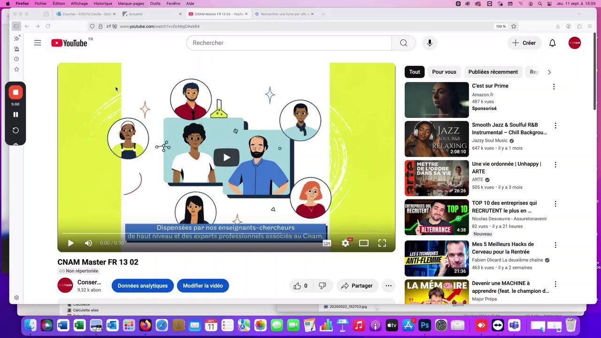
Task: Pause the screen recording
Action: click(x=15, y=115)
